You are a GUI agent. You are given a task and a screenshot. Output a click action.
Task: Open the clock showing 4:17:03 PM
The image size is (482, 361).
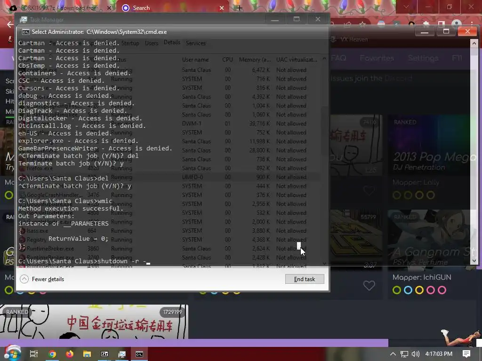(439, 354)
